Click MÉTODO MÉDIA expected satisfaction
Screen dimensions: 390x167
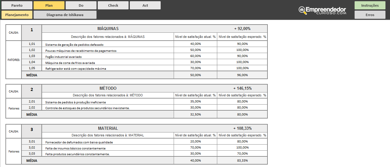pyautogui.click(x=242, y=114)
